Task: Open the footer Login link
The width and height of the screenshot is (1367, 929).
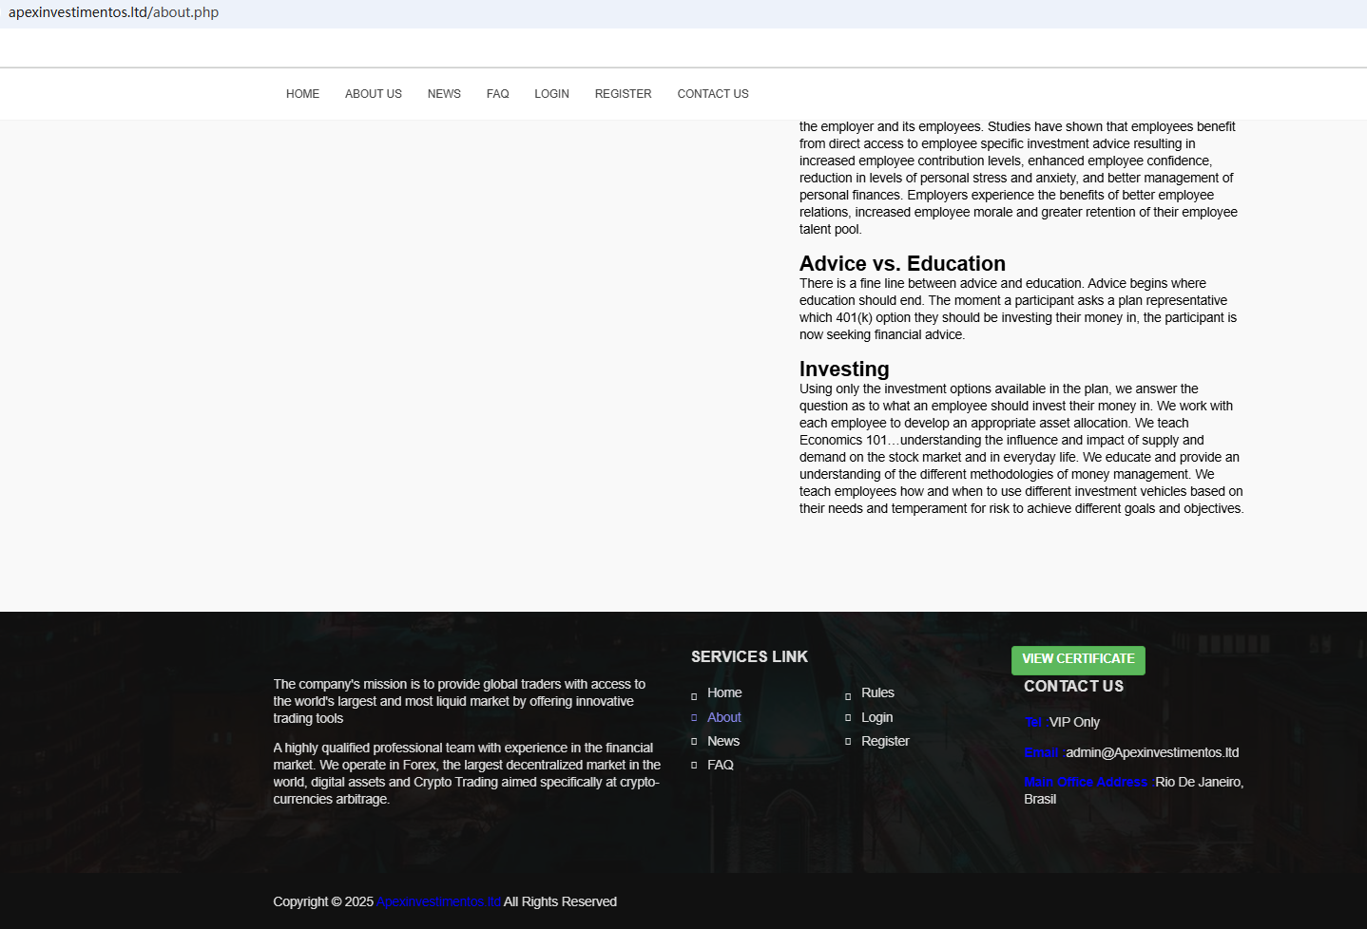Action: click(876, 718)
